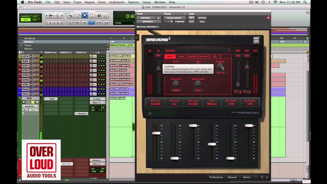The height and width of the screenshot is (184, 327).
Task: Switch to the Reverb tab in Breverb
Action: click(204, 56)
